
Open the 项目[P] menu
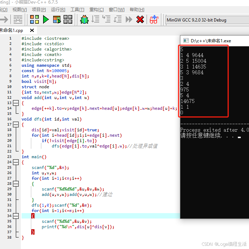39,10
